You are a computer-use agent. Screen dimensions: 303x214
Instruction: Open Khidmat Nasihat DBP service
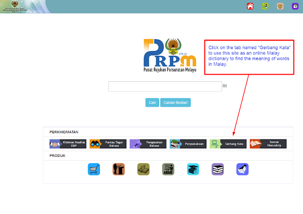pyautogui.click(x=68, y=144)
